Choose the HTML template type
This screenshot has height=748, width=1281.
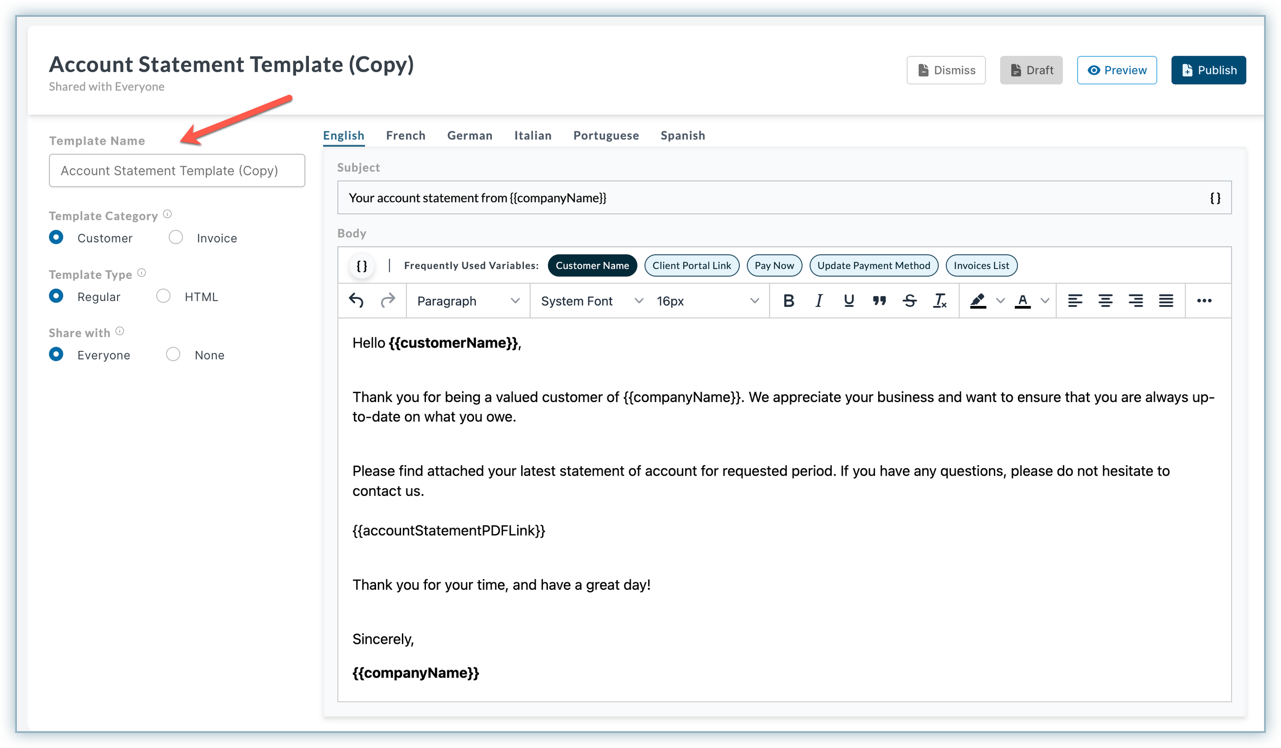[163, 296]
